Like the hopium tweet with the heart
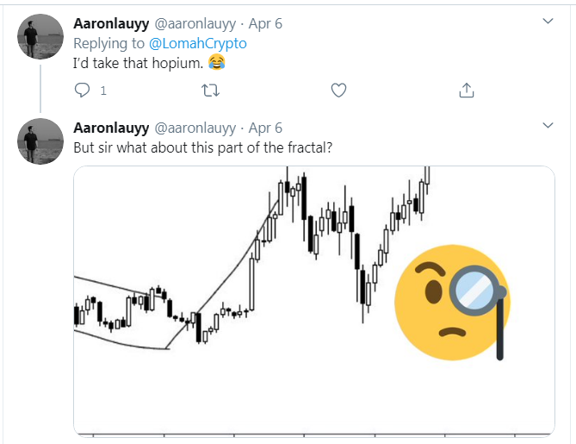Screen dimensions: 576x444 pyautogui.click(x=338, y=90)
